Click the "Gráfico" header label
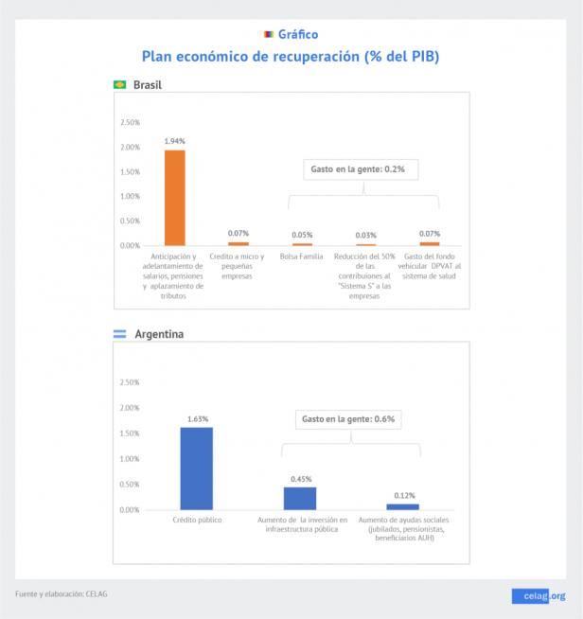Viewport: 583px width, 619px height. 299,35
